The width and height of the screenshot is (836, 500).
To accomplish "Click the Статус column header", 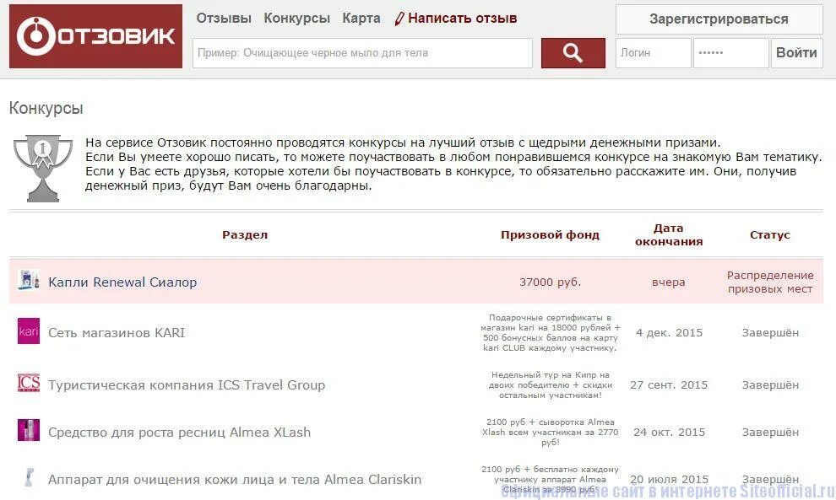I will tap(770, 235).
